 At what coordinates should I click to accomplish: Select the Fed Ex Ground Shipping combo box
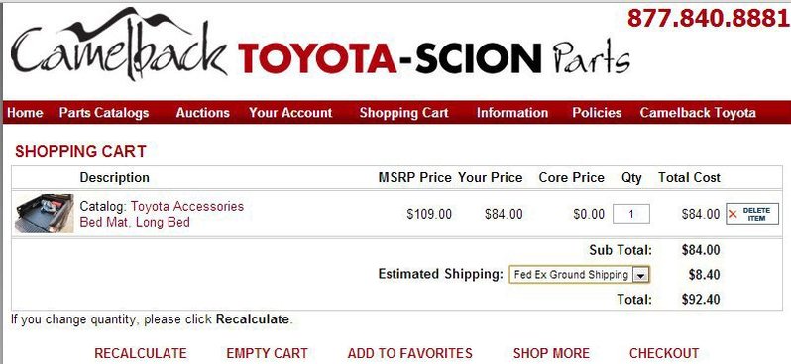point(579,275)
